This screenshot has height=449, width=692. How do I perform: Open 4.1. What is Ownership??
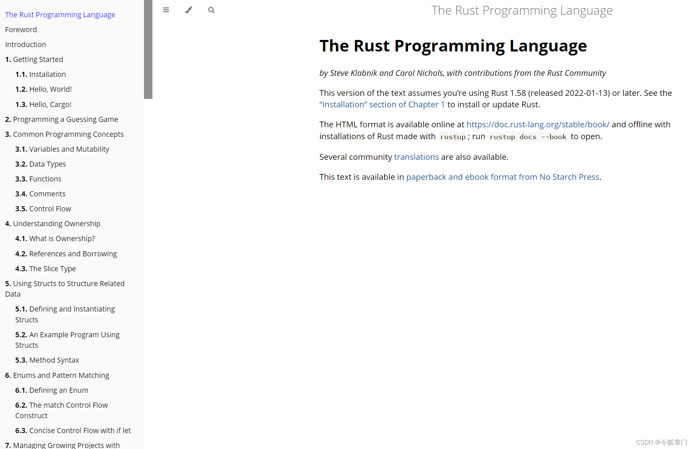55,238
